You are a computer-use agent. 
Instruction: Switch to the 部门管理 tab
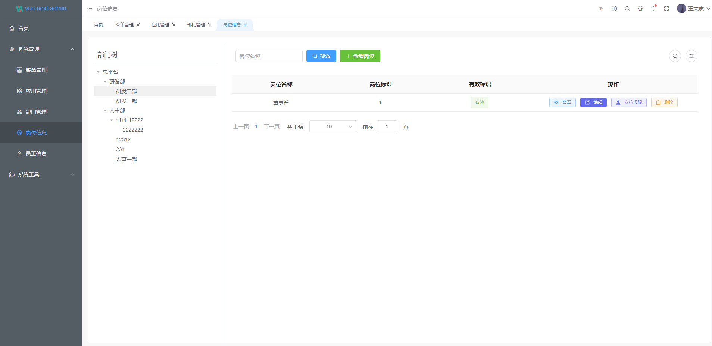196,25
